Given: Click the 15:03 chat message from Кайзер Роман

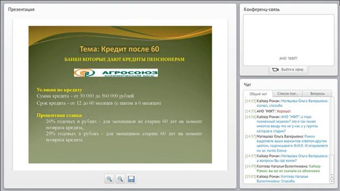Looking at the screenshot, I should pos(277,179).
